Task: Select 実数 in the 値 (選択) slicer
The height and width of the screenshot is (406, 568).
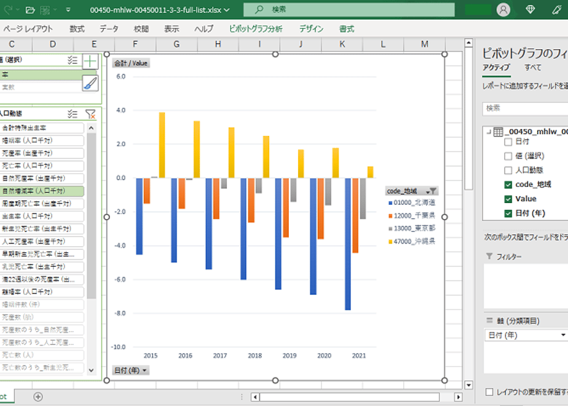Action: (x=42, y=87)
